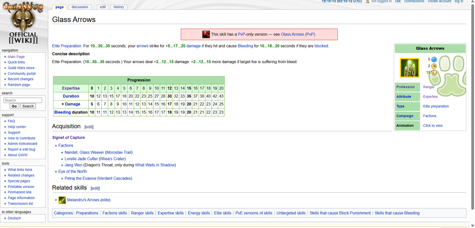Open the Glass Arrows skill image in infobox
This screenshot has height=228, width=475.
pos(410,68)
